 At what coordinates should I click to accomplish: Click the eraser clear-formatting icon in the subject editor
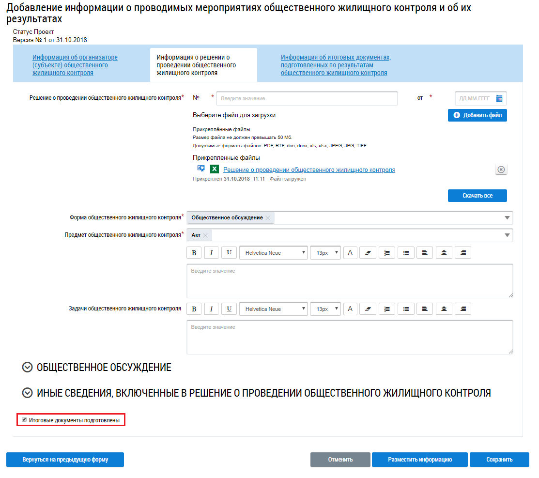tap(368, 253)
